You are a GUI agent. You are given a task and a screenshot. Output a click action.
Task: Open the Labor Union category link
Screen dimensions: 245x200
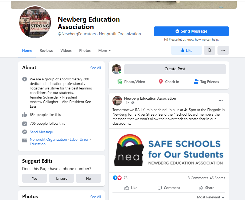[x=79, y=139]
